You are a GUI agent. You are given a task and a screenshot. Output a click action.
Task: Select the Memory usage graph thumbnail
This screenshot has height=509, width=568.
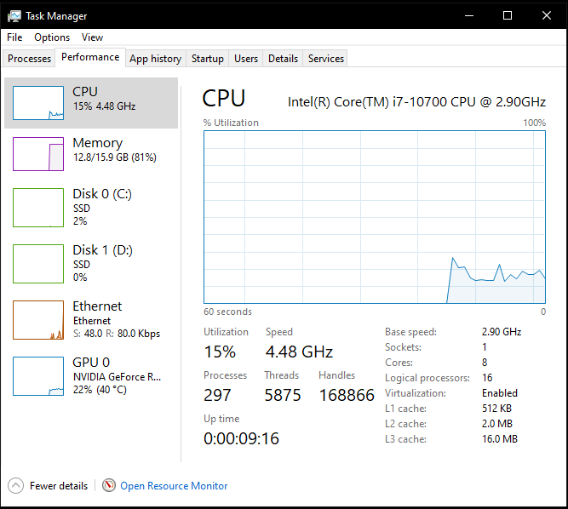(x=38, y=154)
